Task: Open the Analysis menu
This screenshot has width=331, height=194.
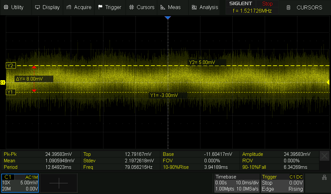Action: (205, 7)
